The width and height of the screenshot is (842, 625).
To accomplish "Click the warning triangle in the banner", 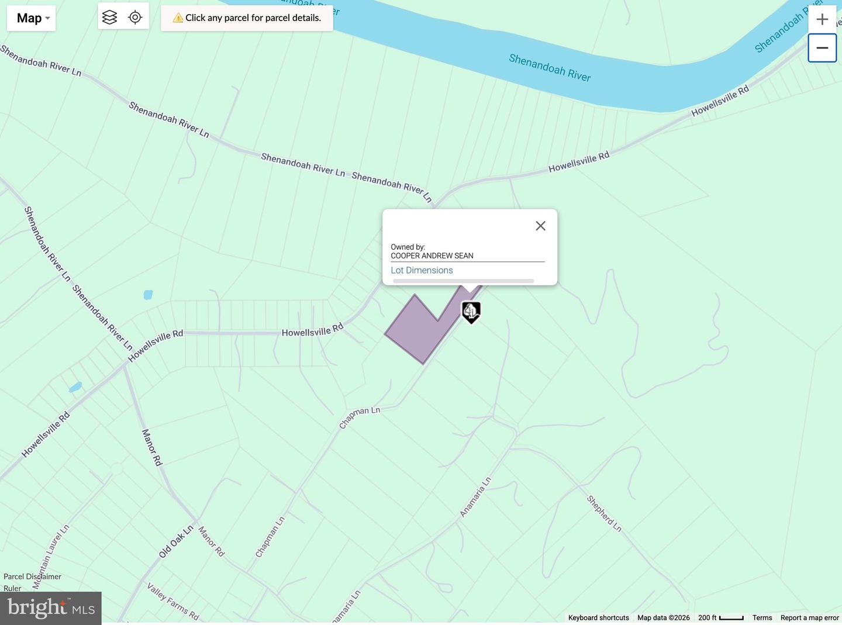I will [x=177, y=18].
